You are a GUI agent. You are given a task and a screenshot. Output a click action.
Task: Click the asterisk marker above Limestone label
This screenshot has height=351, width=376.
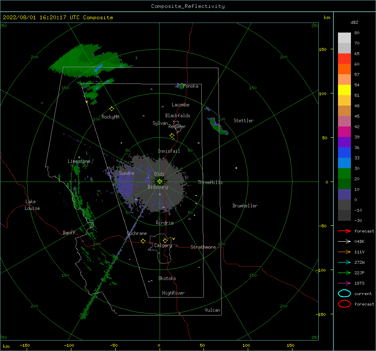pos(79,157)
